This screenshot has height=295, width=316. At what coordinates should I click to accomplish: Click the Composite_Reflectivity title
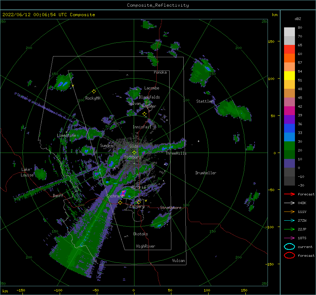point(158,5)
